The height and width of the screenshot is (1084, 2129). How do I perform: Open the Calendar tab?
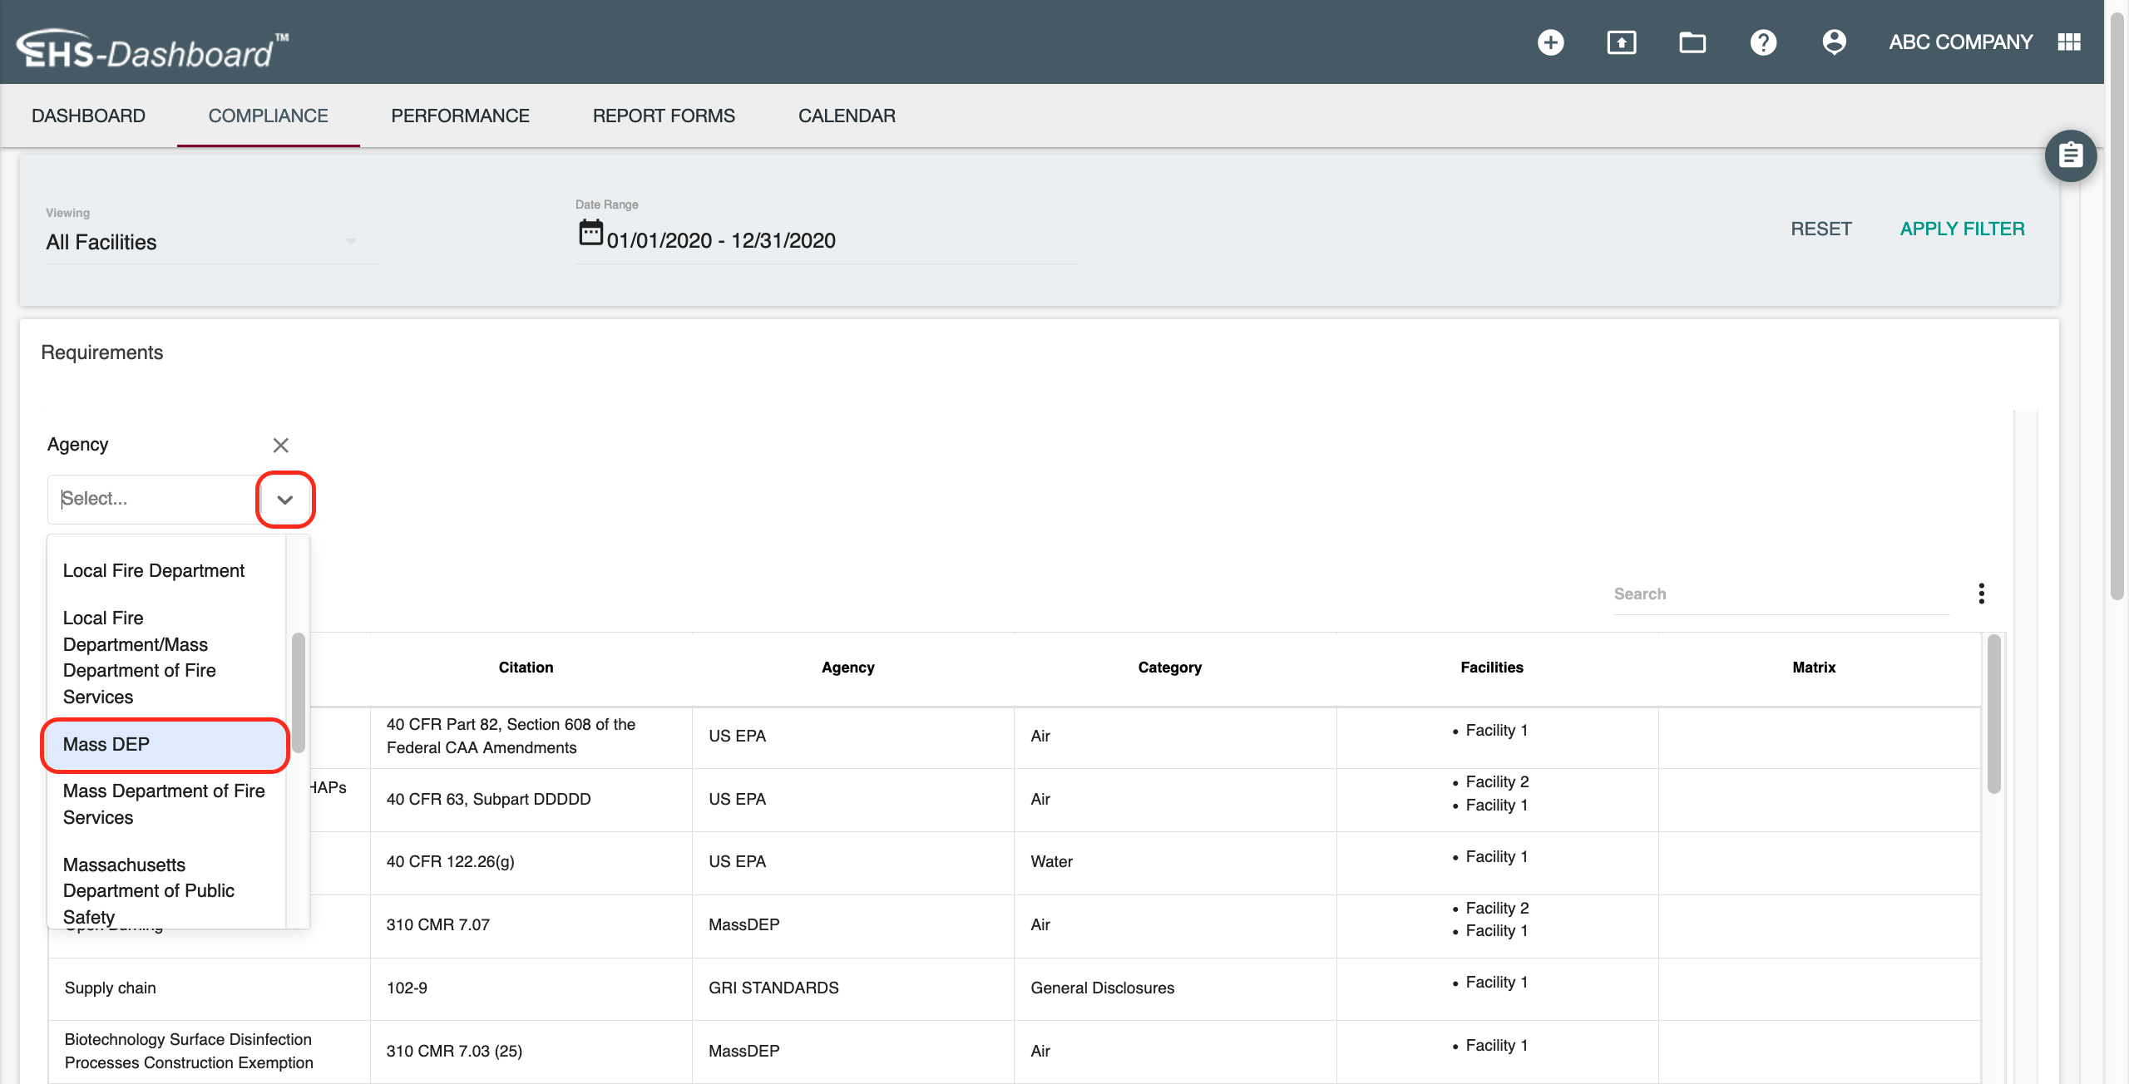click(847, 116)
